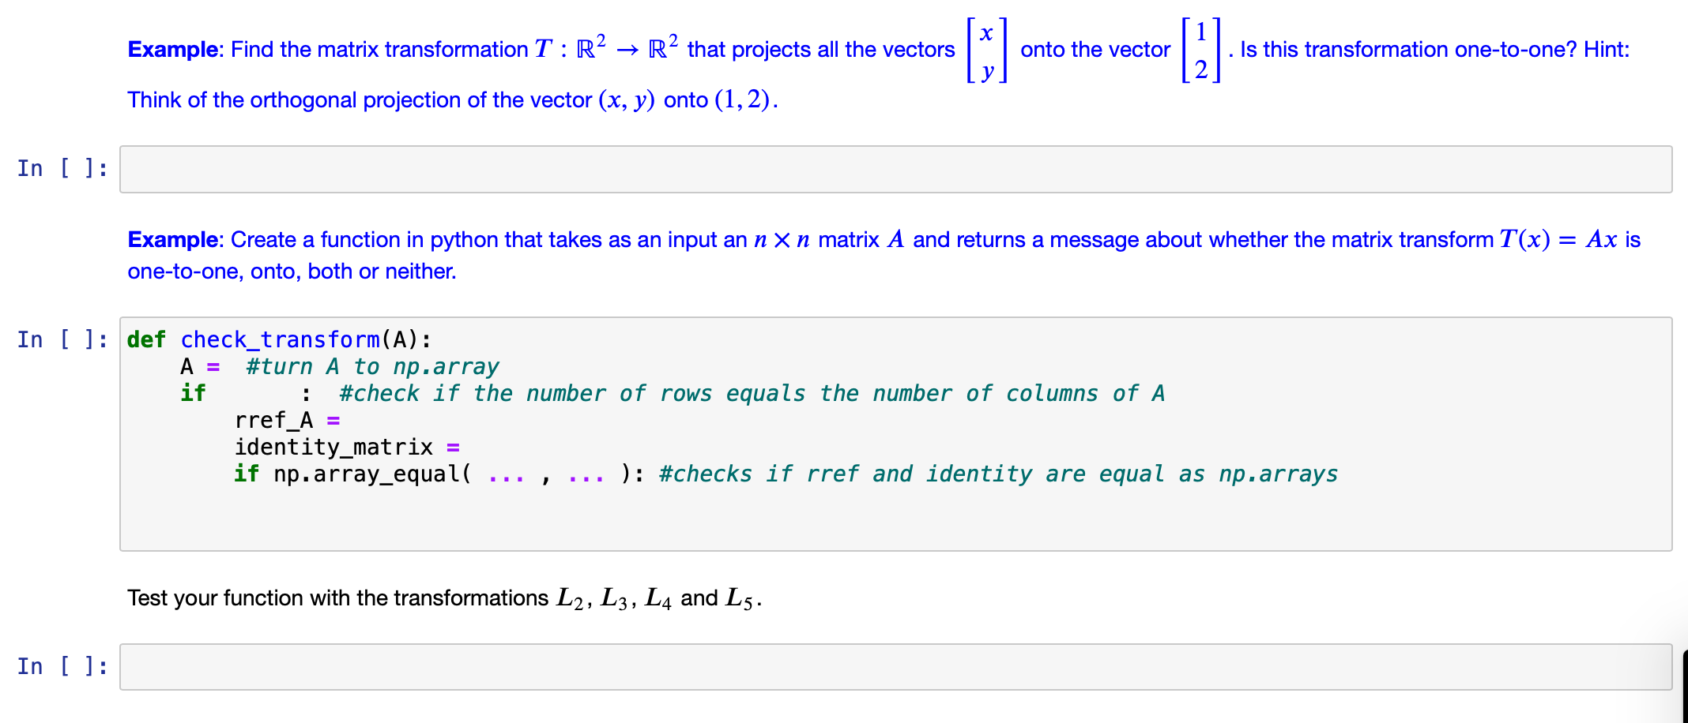Image resolution: width=1688 pixels, height=723 pixels.
Task: Click the comment turn A to np.array
Action: coord(373,366)
